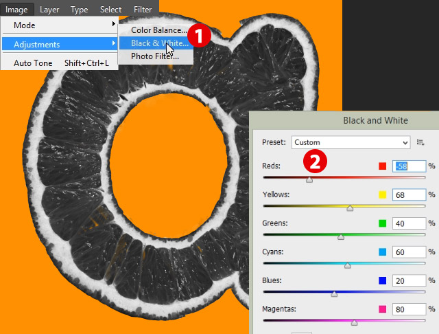Click the Blues color swatch
Image resolution: width=439 pixels, height=334 pixels.
[383, 280]
